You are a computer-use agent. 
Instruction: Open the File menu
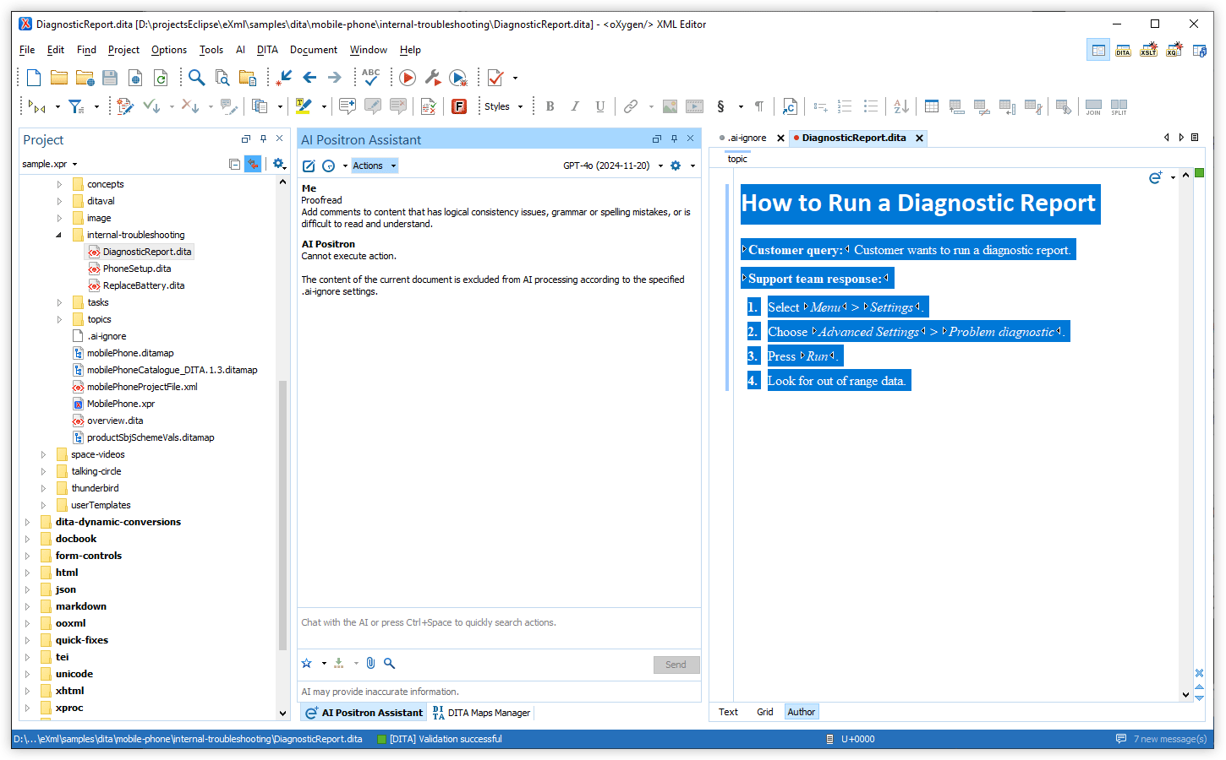pos(27,50)
